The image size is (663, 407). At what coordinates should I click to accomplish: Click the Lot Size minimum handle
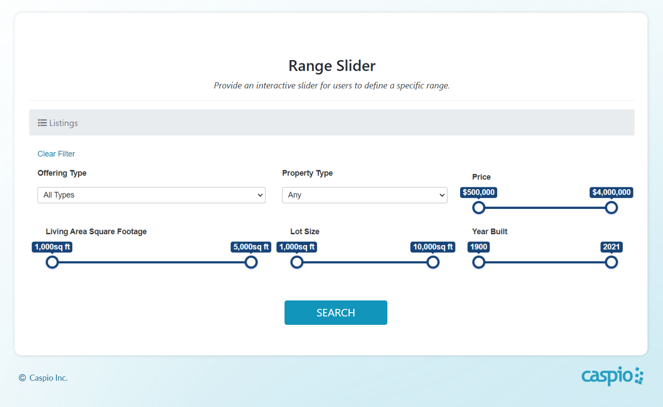(297, 262)
